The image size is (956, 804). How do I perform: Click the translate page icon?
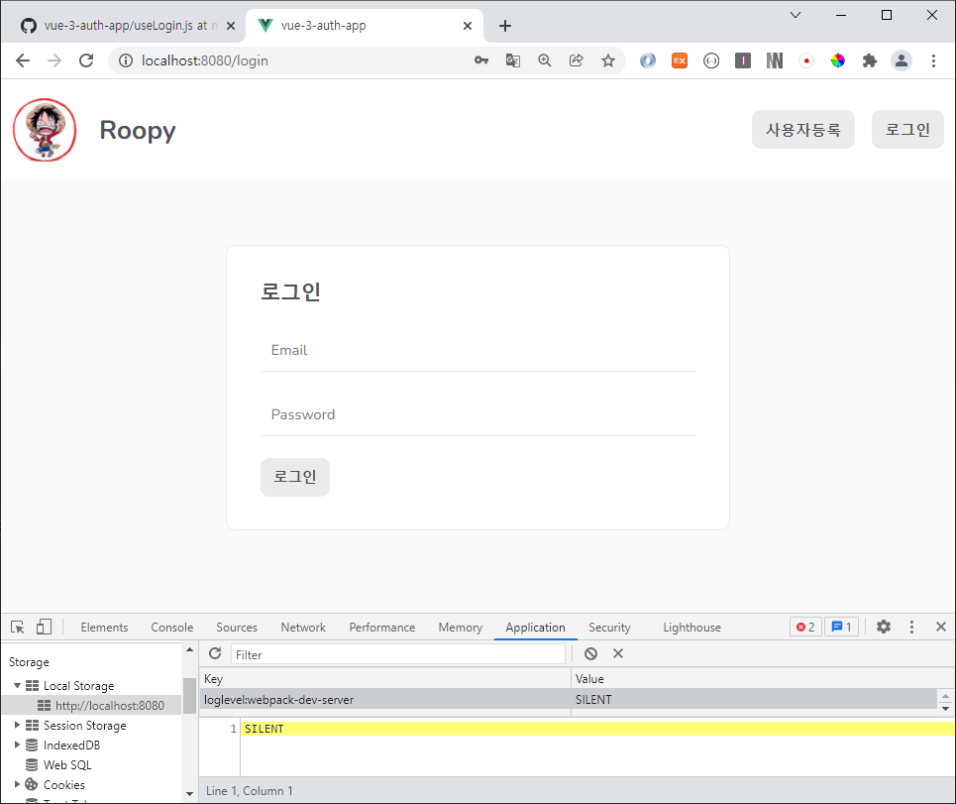point(513,60)
